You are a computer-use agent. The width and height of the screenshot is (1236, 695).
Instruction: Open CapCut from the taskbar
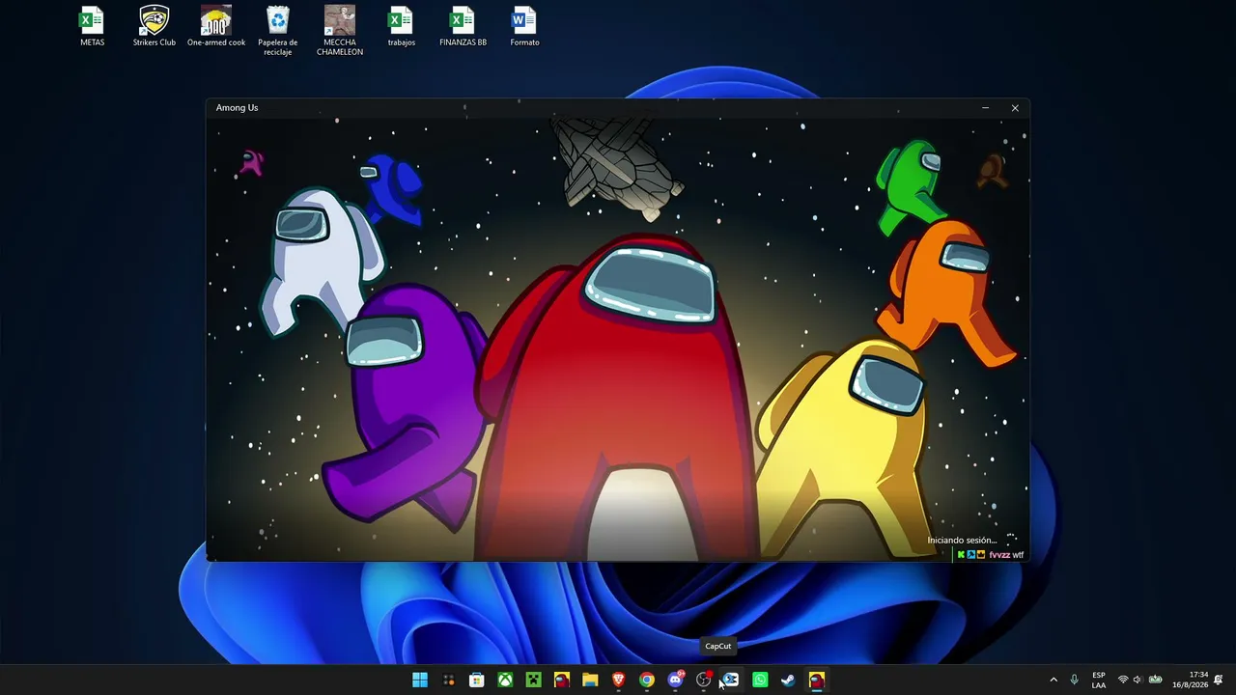point(732,680)
